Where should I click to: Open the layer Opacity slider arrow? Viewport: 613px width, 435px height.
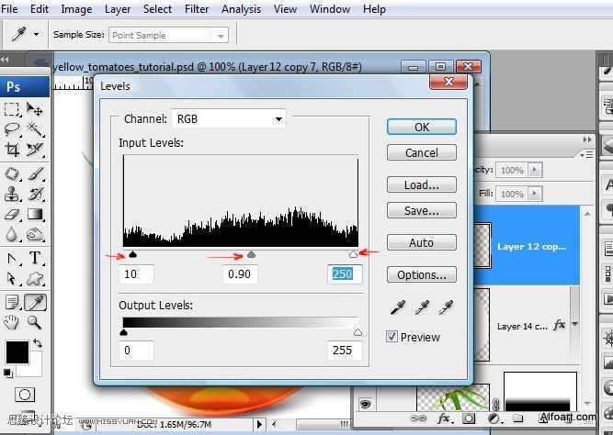535,170
